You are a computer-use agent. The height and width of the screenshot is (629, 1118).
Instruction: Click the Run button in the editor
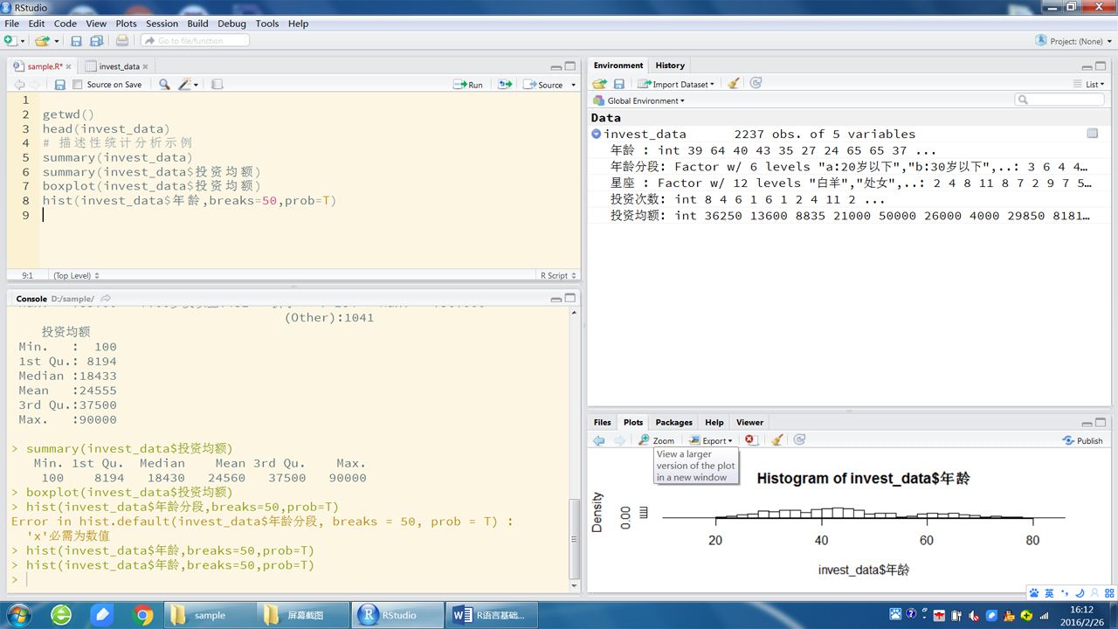pos(469,85)
